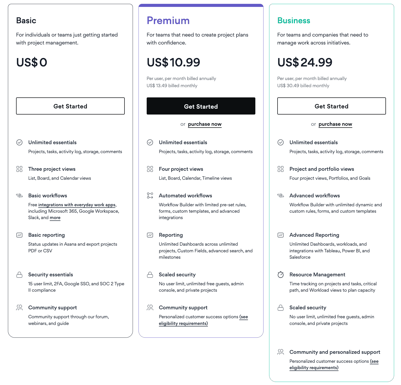
Task: Click the signpost icon beside Advanced workflows
Action: pos(281,196)
